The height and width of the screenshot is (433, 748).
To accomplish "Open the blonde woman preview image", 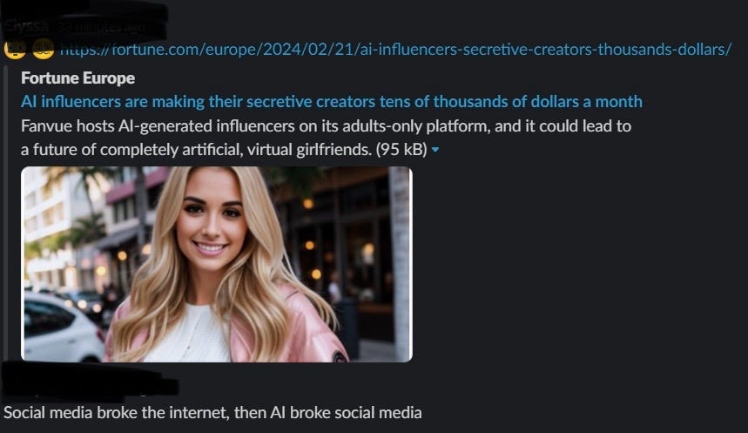I will 217,264.
